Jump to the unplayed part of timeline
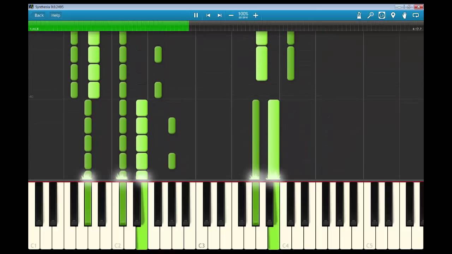This screenshot has width=452, height=254. pos(306,26)
